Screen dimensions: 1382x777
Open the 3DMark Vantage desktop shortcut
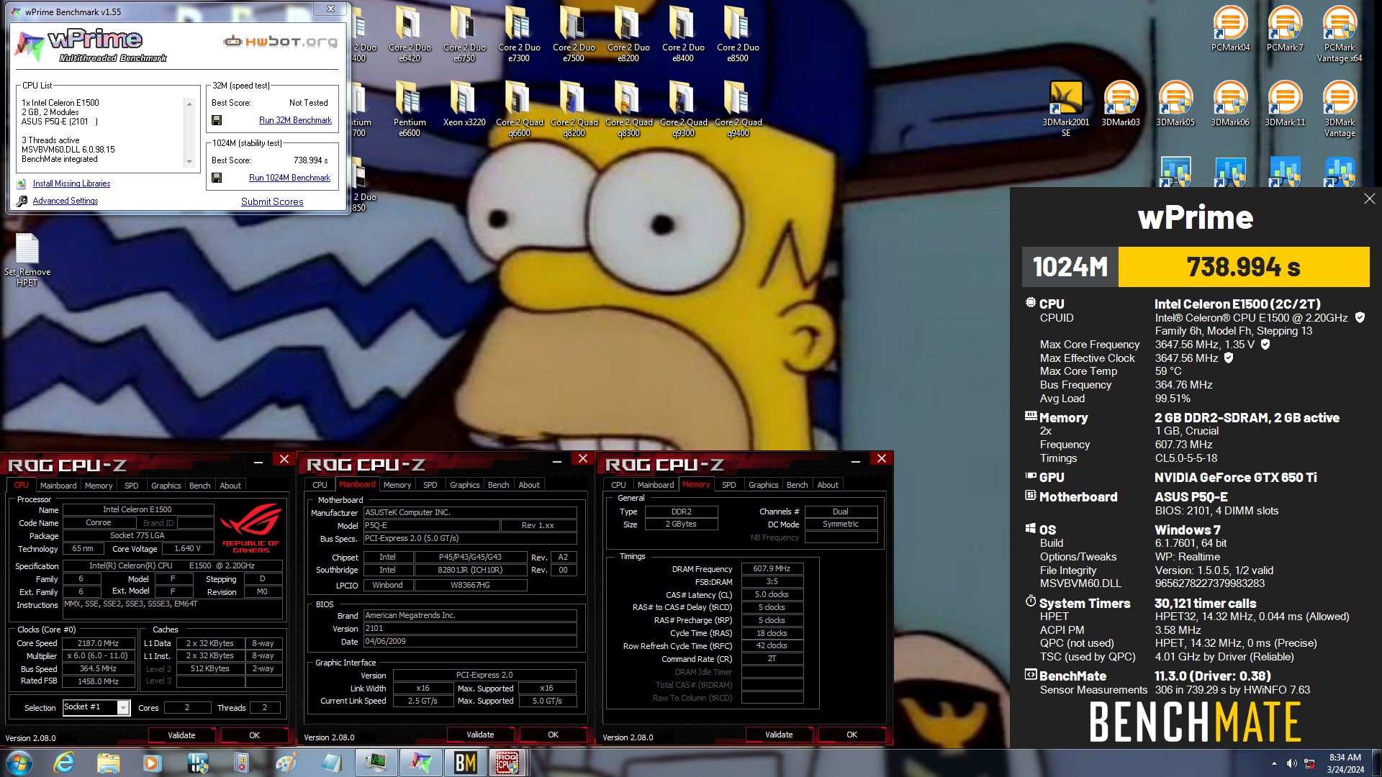[1340, 109]
